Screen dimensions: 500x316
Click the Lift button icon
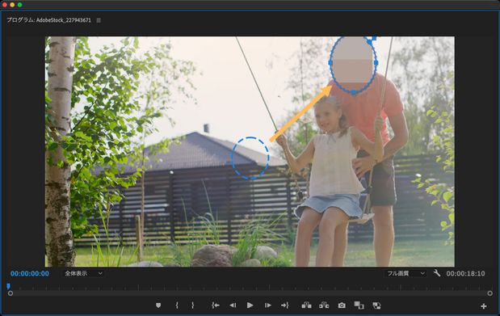(306, 305)
